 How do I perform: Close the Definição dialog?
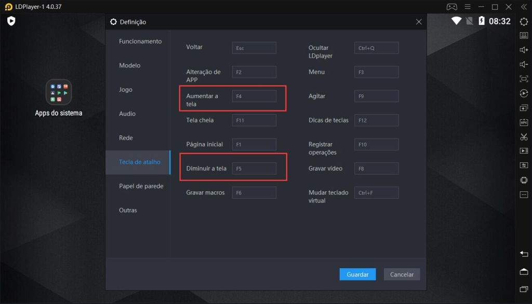pyautogui.click(x=419, y=22)
